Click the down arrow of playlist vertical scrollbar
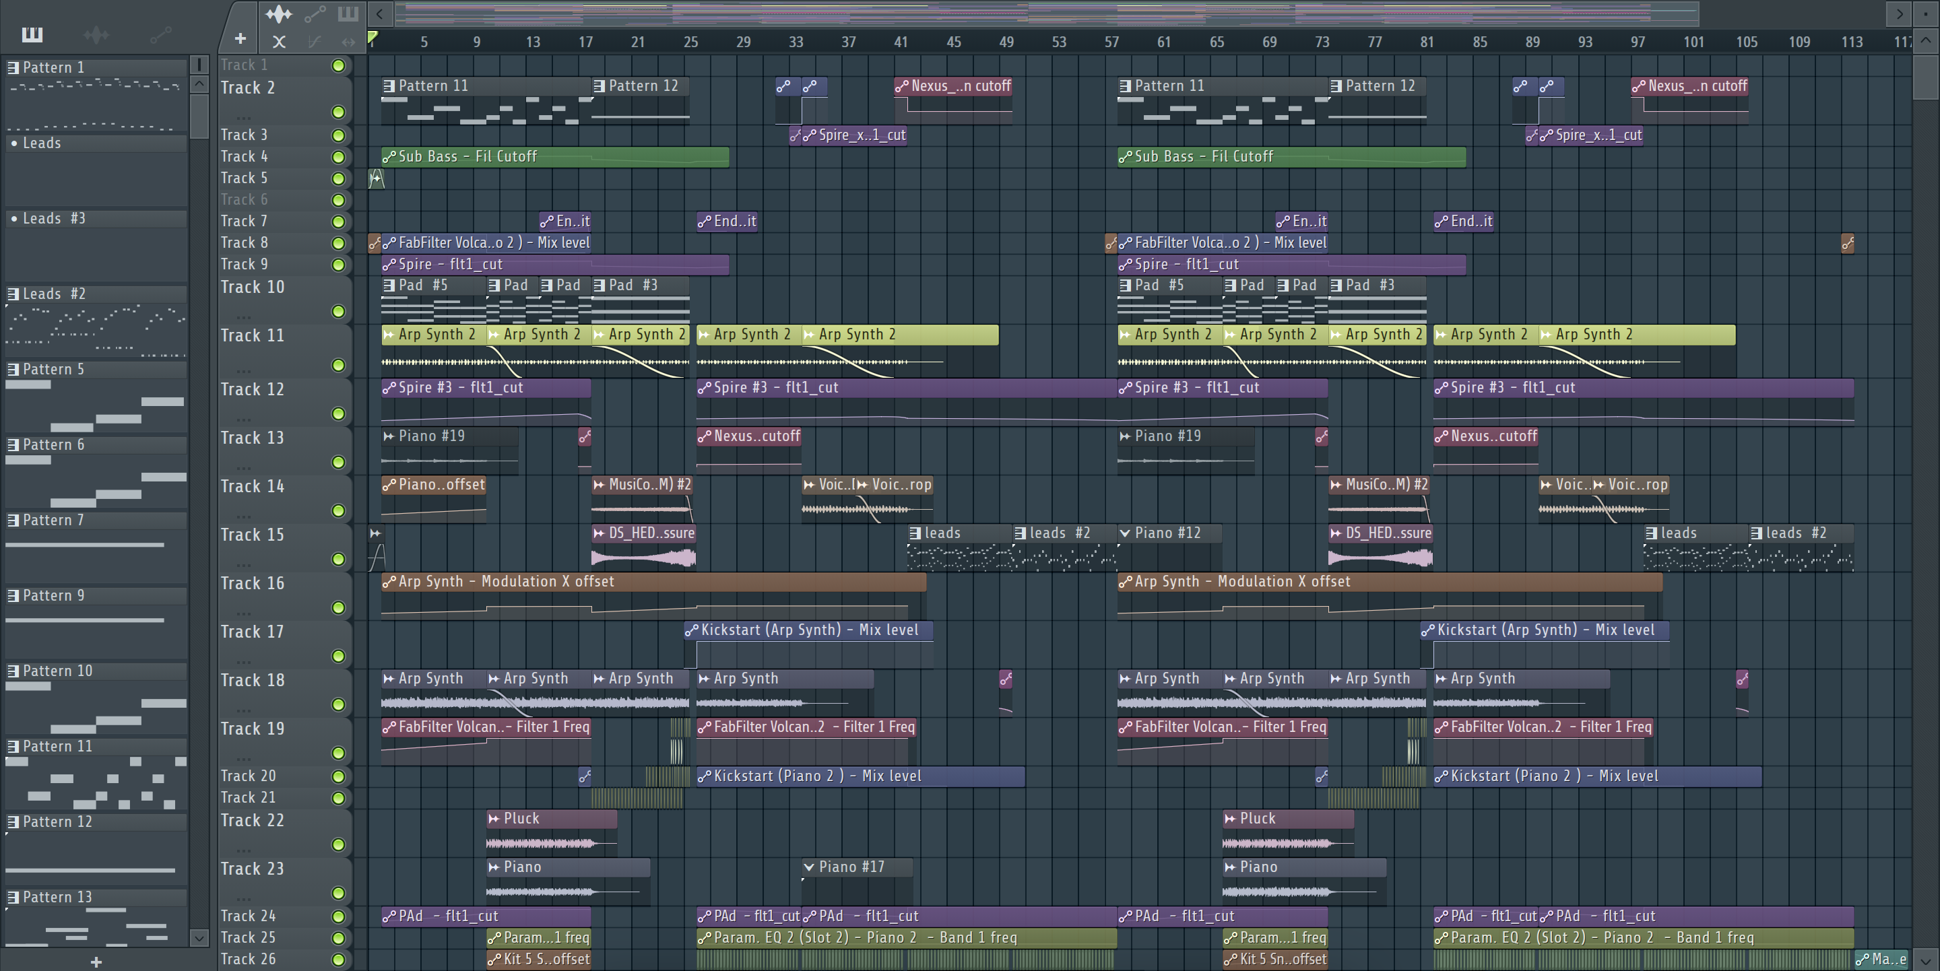The image size is (1940, 971). (1926, 960)
